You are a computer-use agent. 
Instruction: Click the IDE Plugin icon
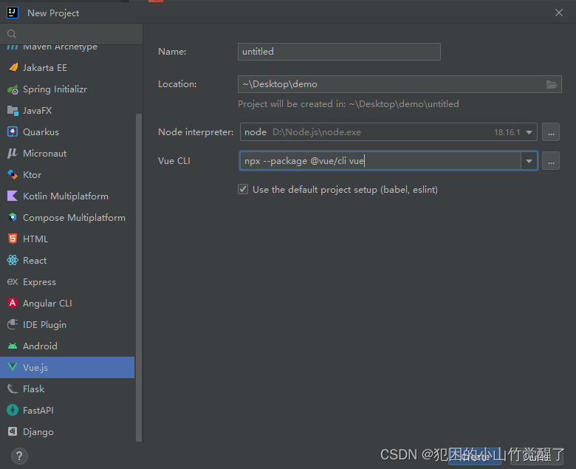click(13, 324)
